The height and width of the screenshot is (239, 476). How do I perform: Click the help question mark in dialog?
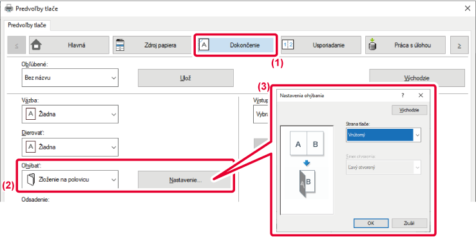403,95
